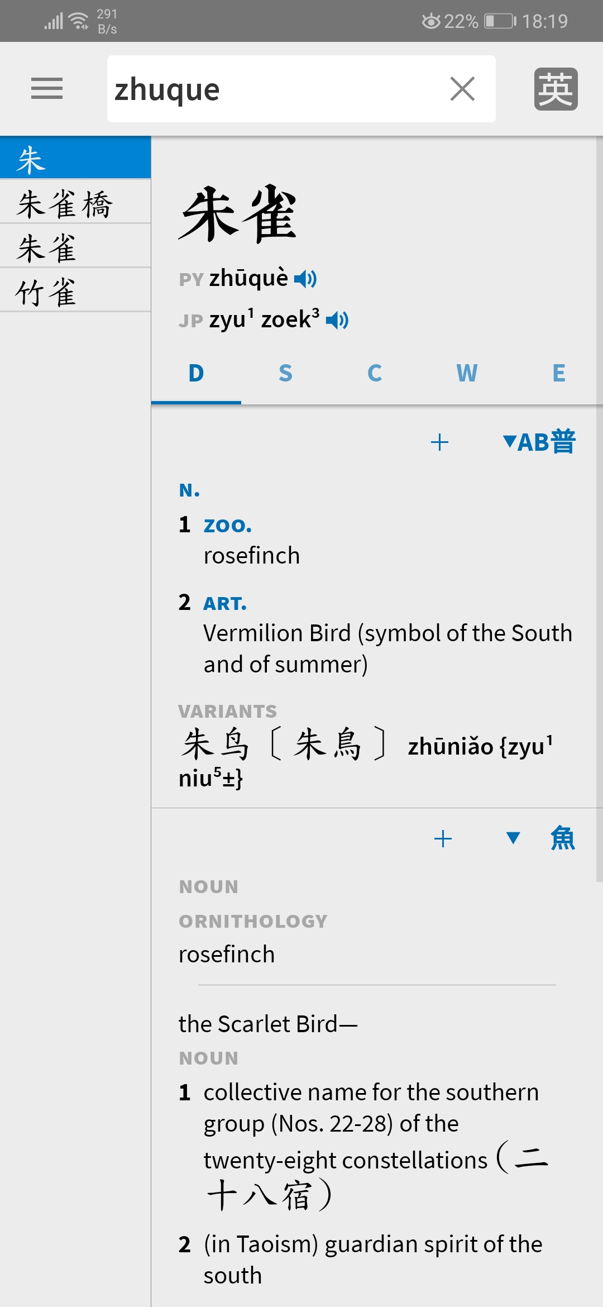The width and height of the screenshot is (603, 1307).
Task: Add the second dictionary entry with plus icon
Action: (x=443, y=838)
